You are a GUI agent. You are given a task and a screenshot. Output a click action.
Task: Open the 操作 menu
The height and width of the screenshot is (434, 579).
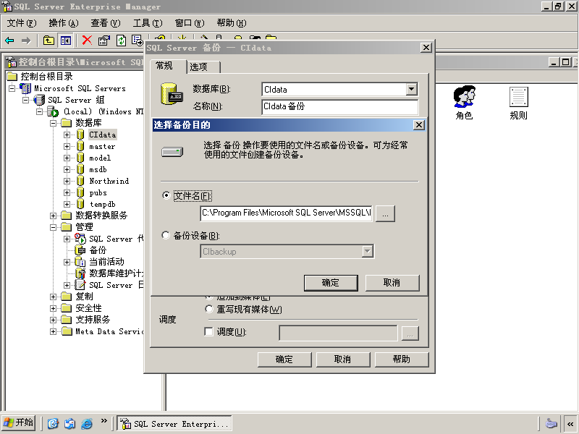click(64, 23)
